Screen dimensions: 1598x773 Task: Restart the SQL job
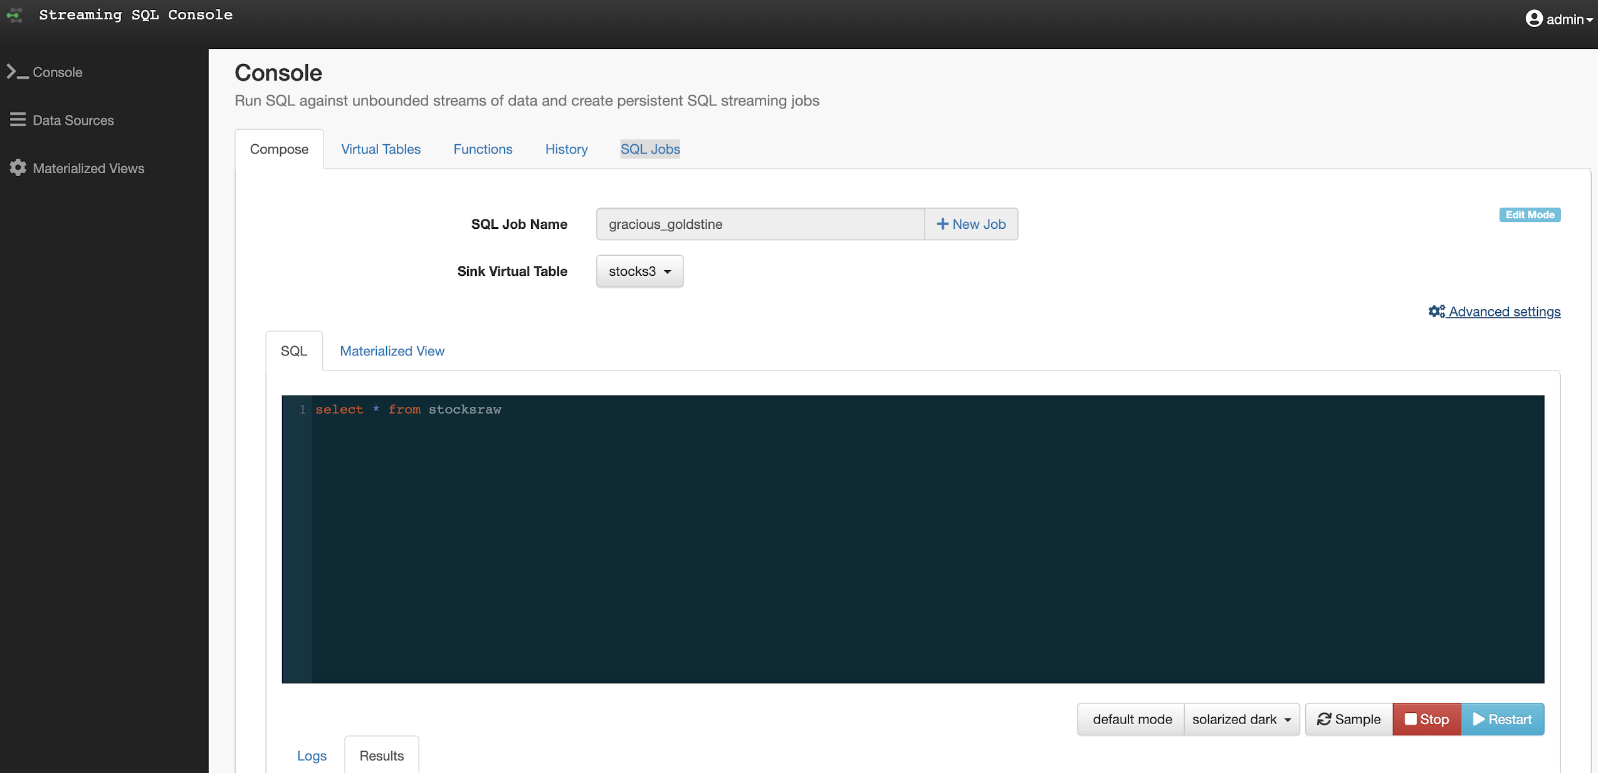coord(1502,719)
